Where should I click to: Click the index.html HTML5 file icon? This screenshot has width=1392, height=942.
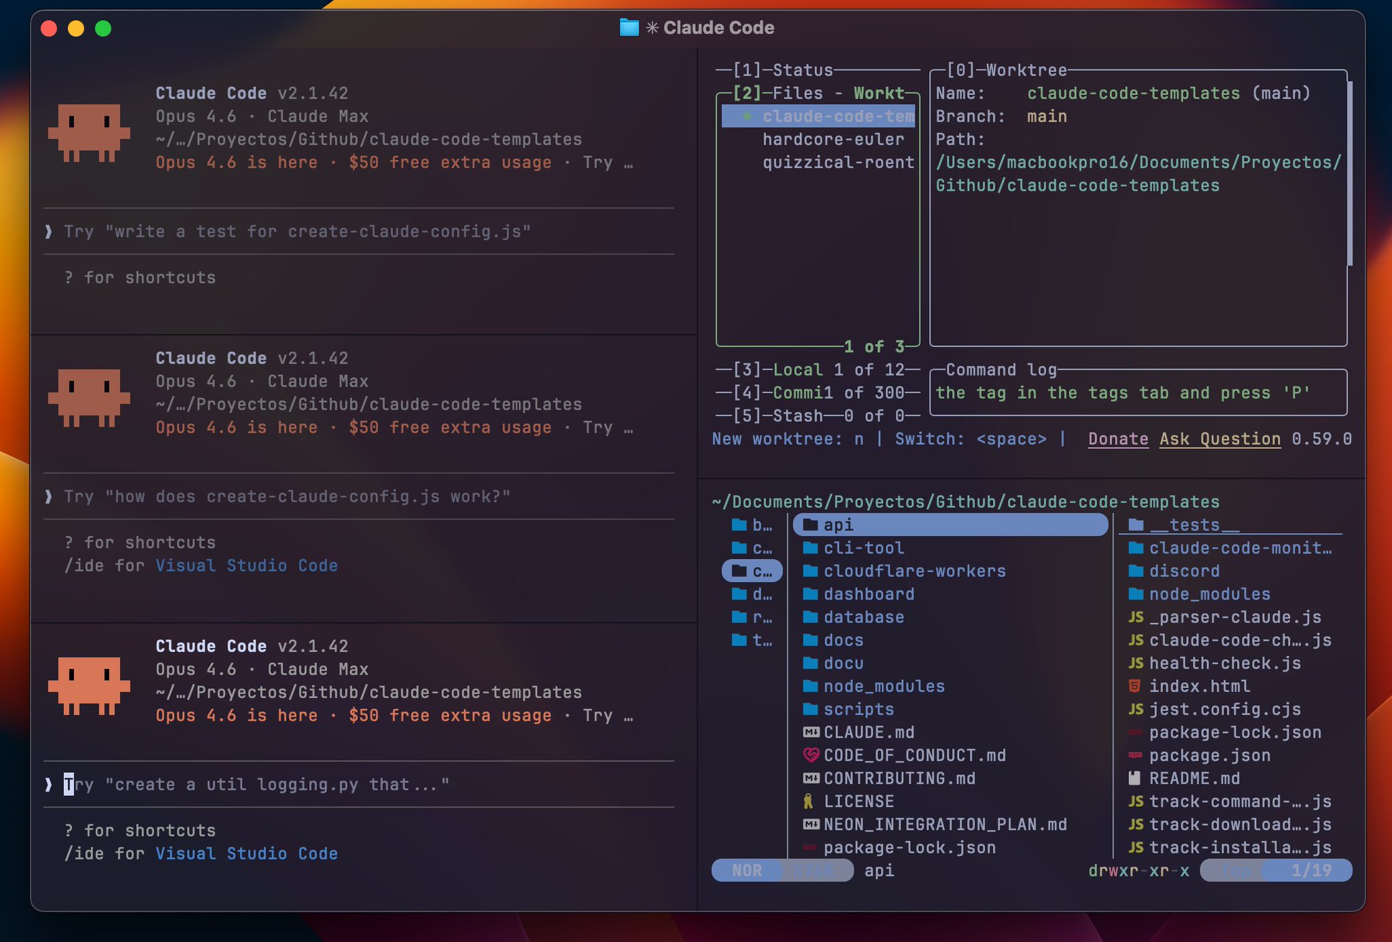tap(1134, 686)
